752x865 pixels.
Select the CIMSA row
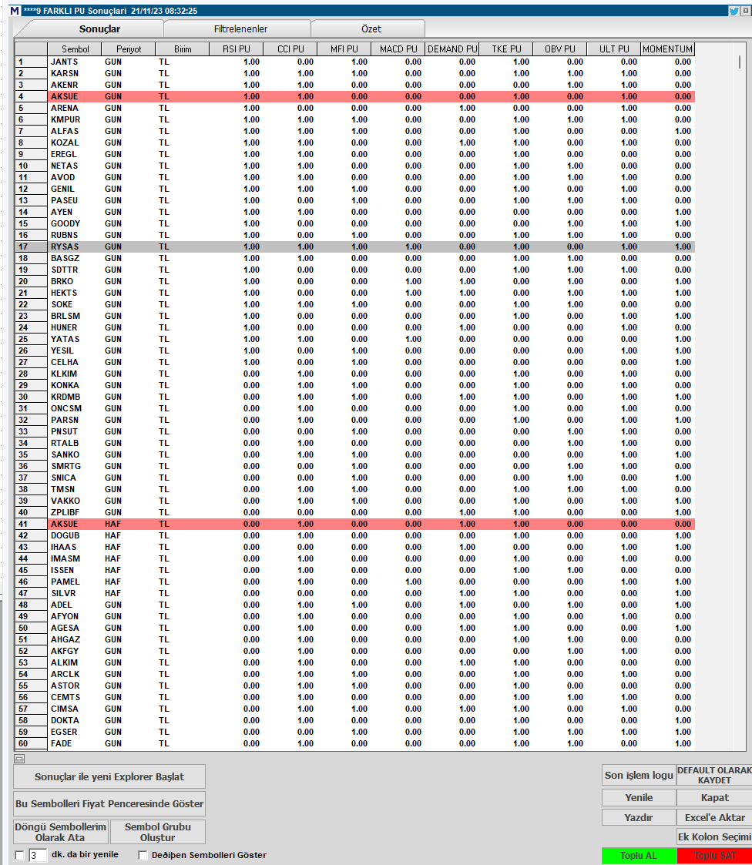(354, 709)
